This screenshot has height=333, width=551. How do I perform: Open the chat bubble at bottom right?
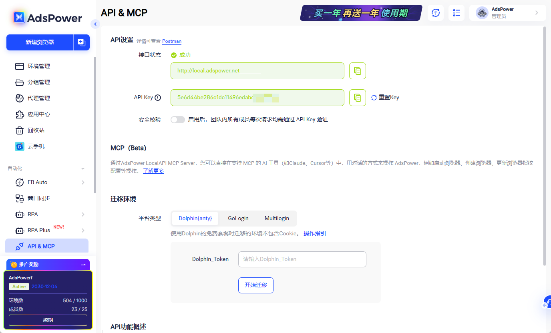[x=547, y=302]
